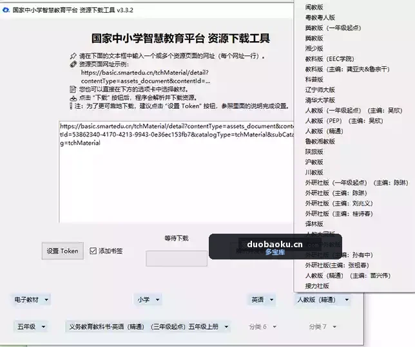Toggle the 添加书签 checkbox
The width and height of the screenshot is (415, 347).
point(93,250)
